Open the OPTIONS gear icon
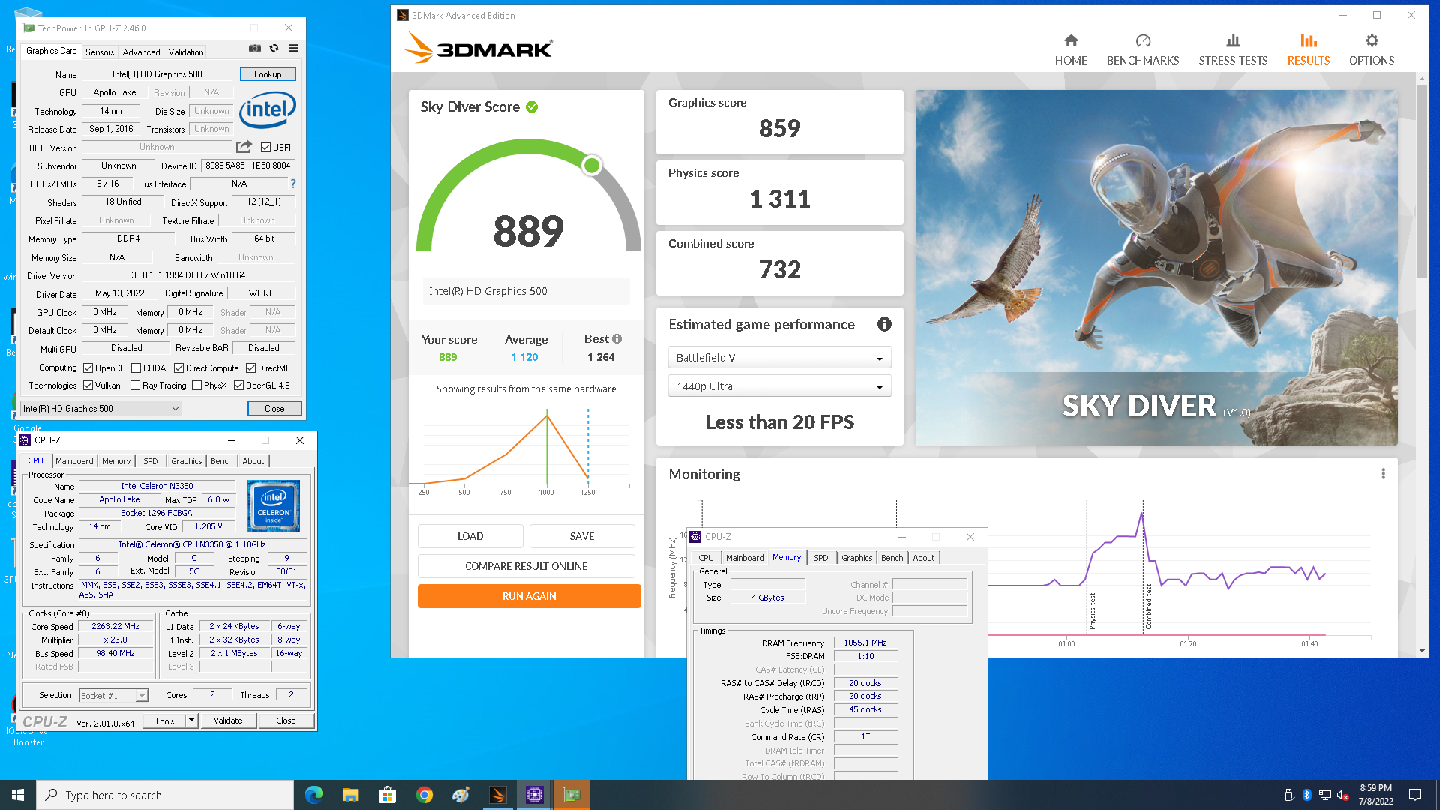 1372,40
